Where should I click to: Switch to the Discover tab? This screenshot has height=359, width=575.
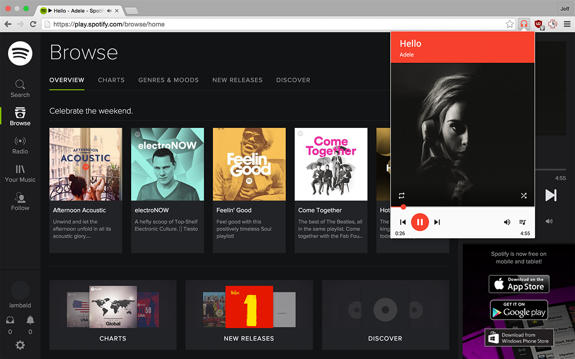tap(293, 80)
